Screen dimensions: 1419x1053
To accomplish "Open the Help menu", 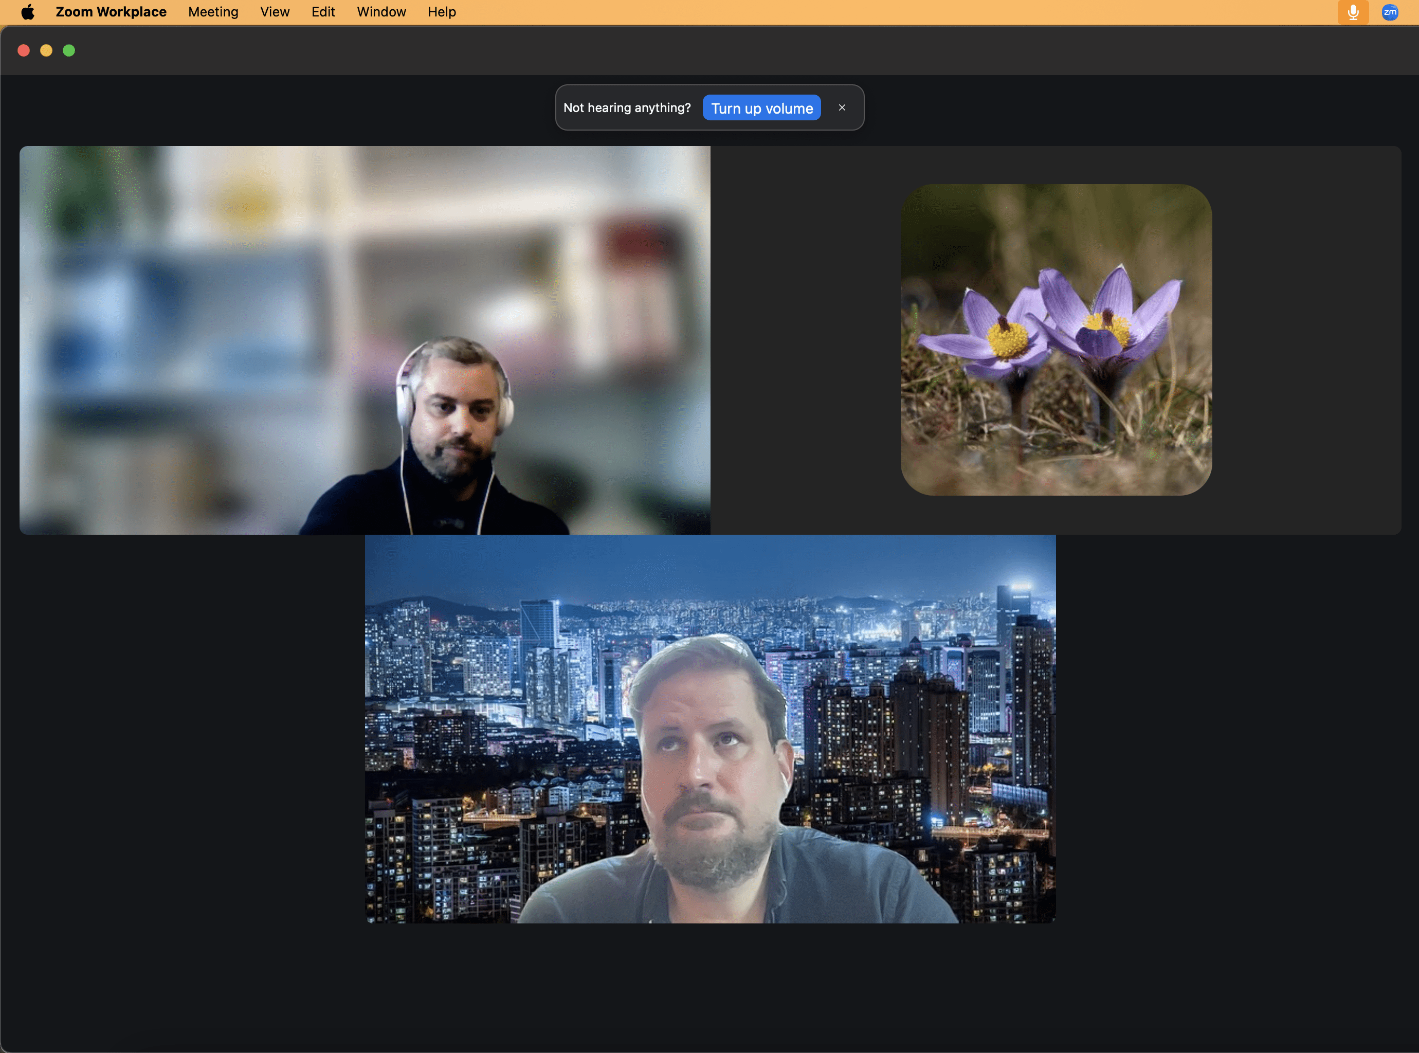I will (x=442, y=12).
